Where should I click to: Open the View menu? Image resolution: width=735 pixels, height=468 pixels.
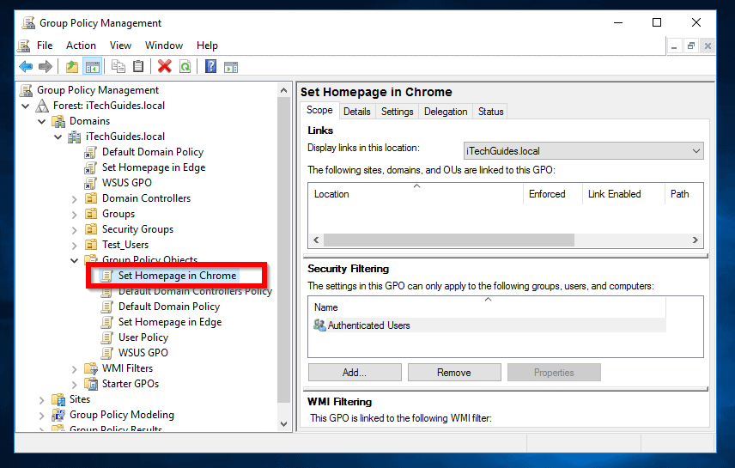(x=120, y=46)
